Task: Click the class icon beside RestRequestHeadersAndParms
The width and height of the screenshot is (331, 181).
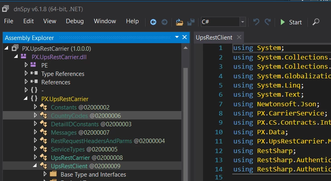Action: click(x=43, y=141)
